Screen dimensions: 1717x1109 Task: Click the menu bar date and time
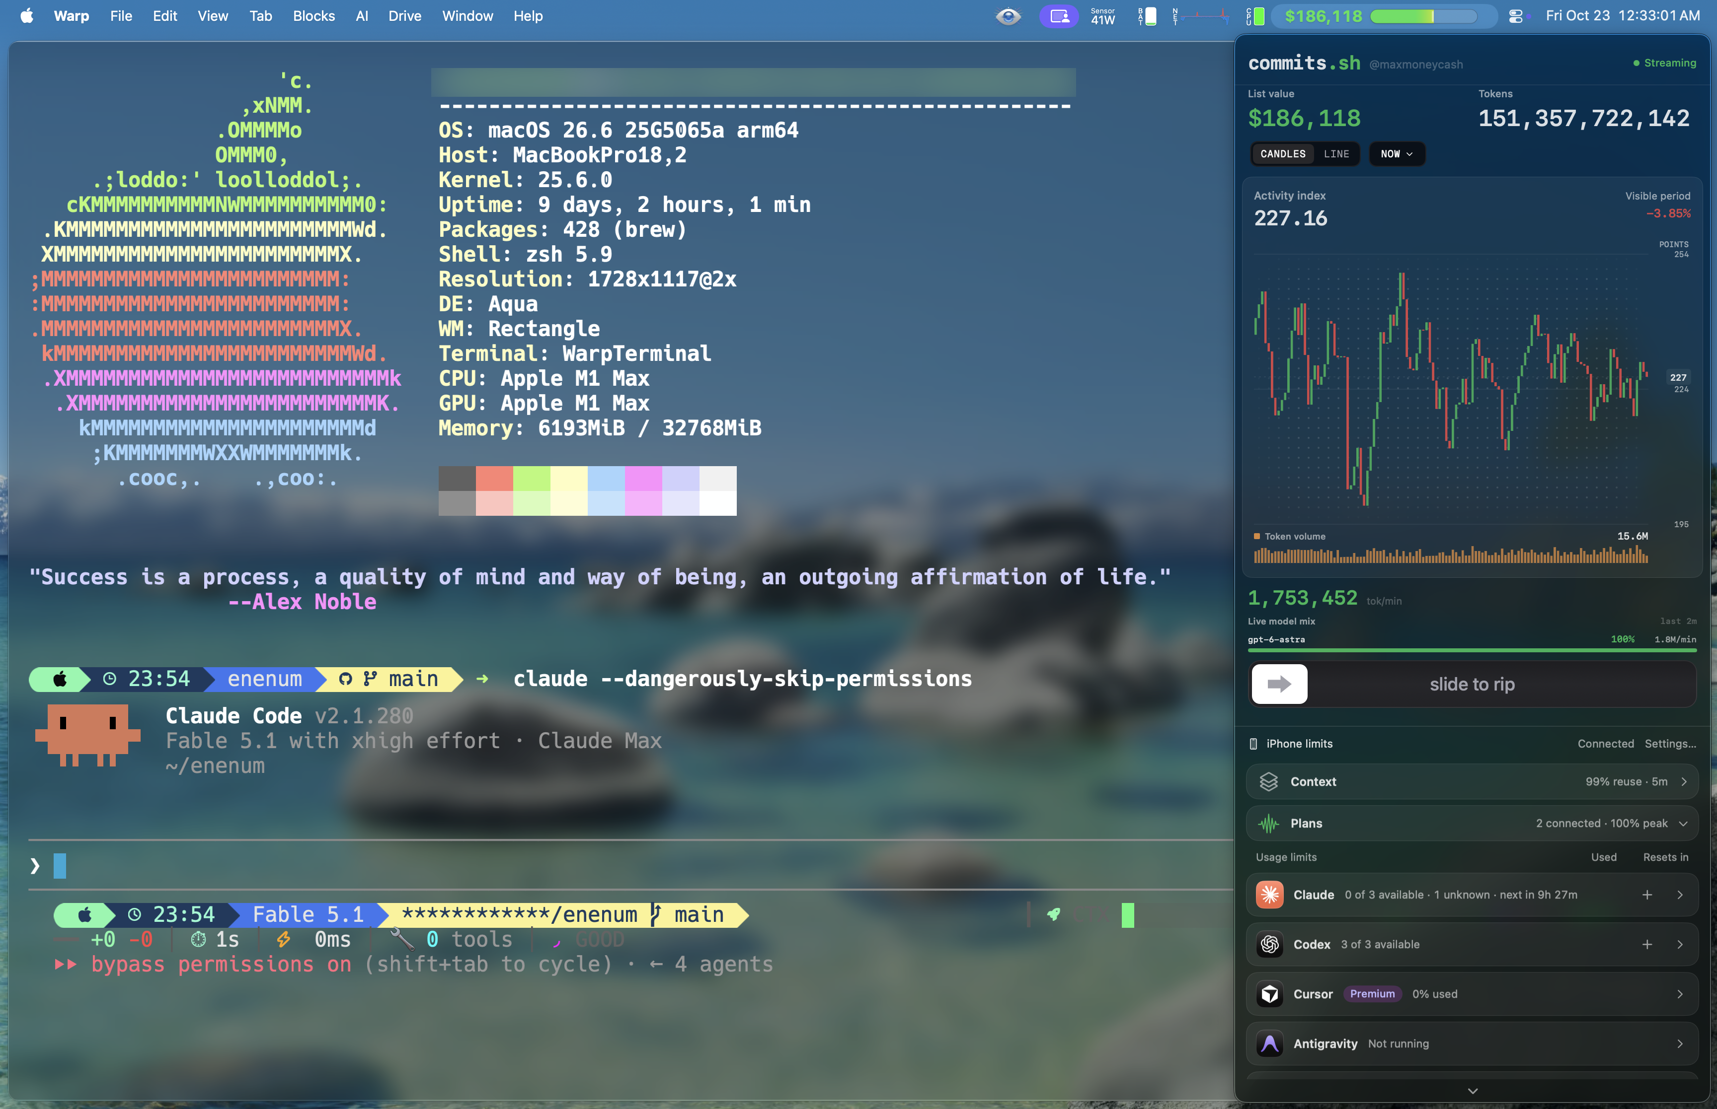pyautogui.click(x=1622, y=16)
